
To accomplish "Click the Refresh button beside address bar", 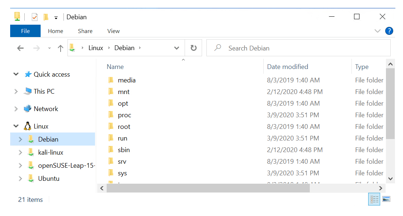I will (194, 48).
